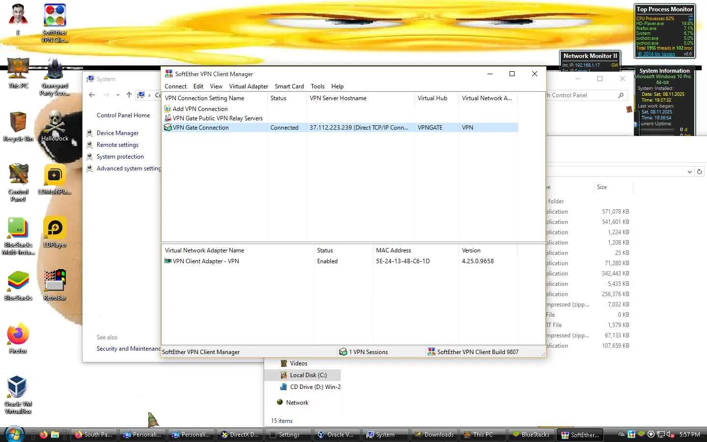The height and width of the screenshot is (442, 707).
Task: Click the search magnifier in Control Panel
Action: click(621, 95)
